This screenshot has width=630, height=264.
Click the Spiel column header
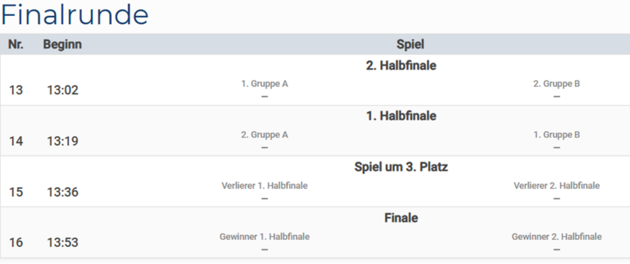pos(410,44)
